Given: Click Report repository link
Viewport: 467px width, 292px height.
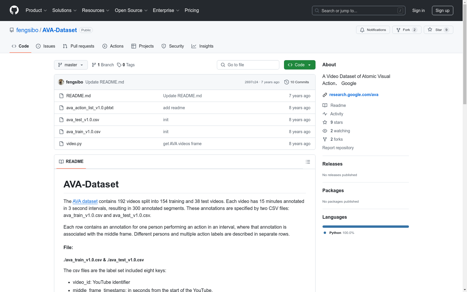Looking at the screenshot, I should [x=338, y=148].
